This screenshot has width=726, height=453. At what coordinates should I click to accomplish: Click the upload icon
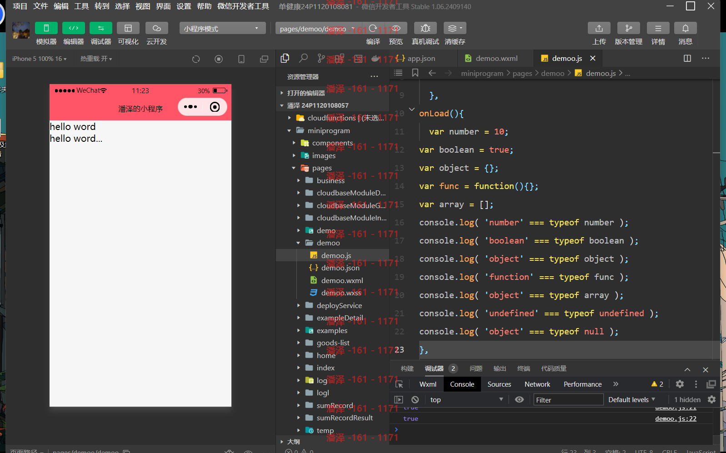tap(599, 28)
